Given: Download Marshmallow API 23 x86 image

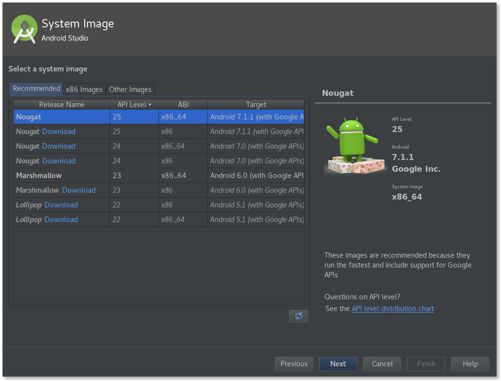Looking at the screenshot, I should pyautogui.click(x=78, y=190).
